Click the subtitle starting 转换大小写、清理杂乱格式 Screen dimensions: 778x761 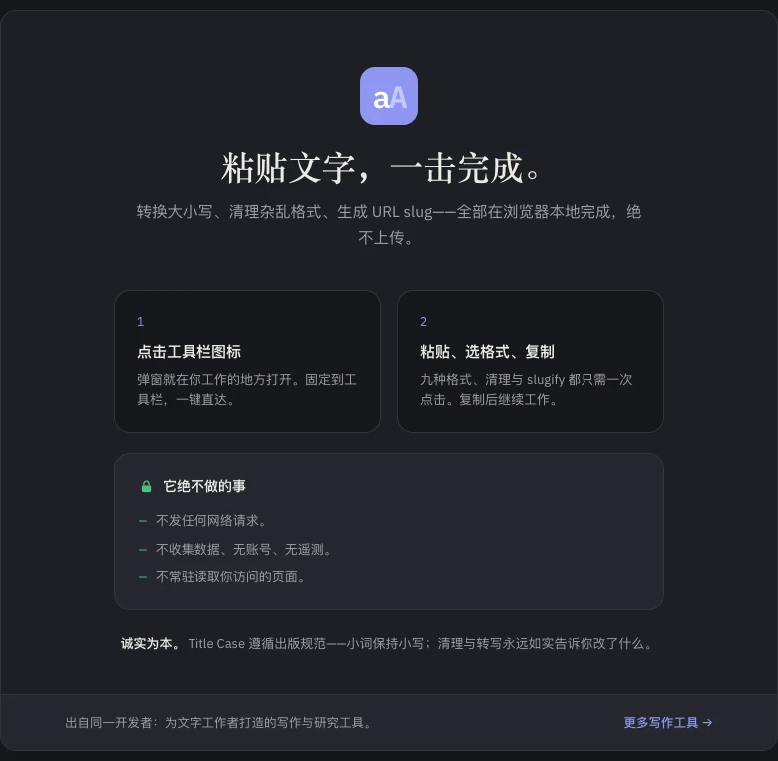pos(389,224)
